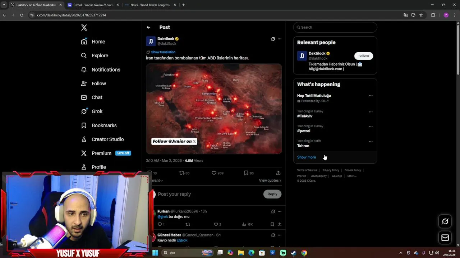460x258 pixels.
Task: Open the Windows Start menu
Action: pos(155,253)
